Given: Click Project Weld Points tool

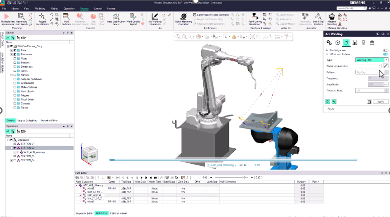Looking at the screenshot, I should click(x=42, y=19).
